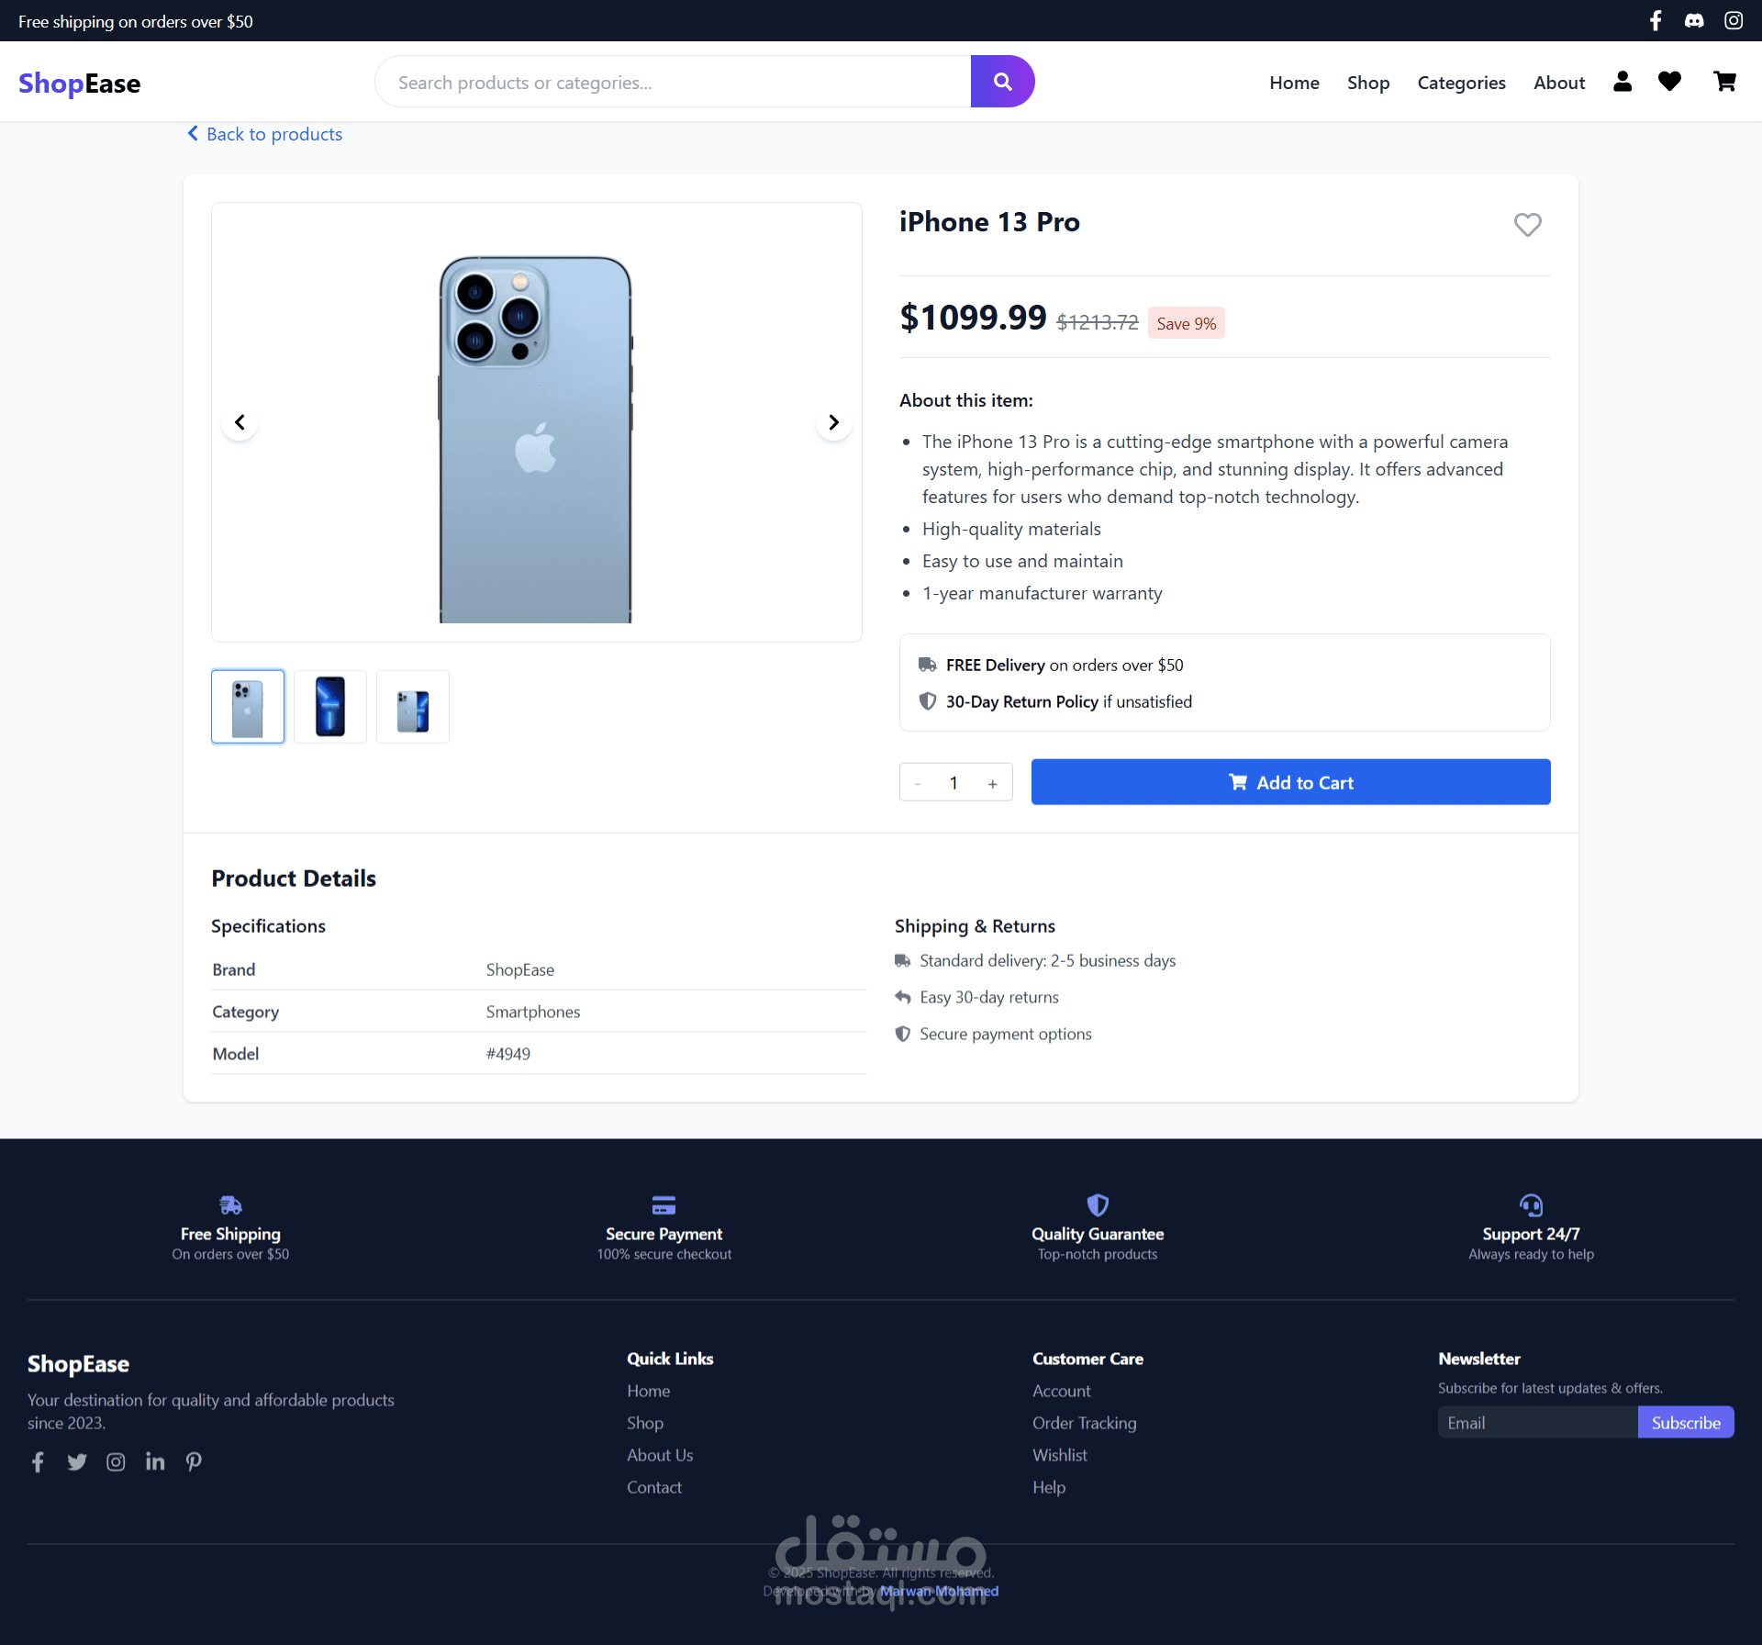The image size is (1762, 1645).
Task: Go to the Shop nav item
Action: coord(1367,83)
